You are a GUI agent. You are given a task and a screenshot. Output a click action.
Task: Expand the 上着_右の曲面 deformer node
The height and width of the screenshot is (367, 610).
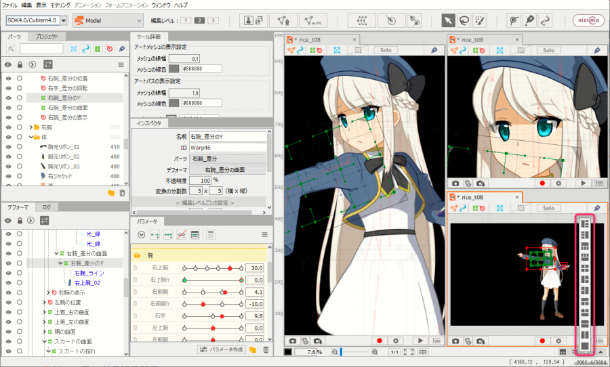pos(44,312)
